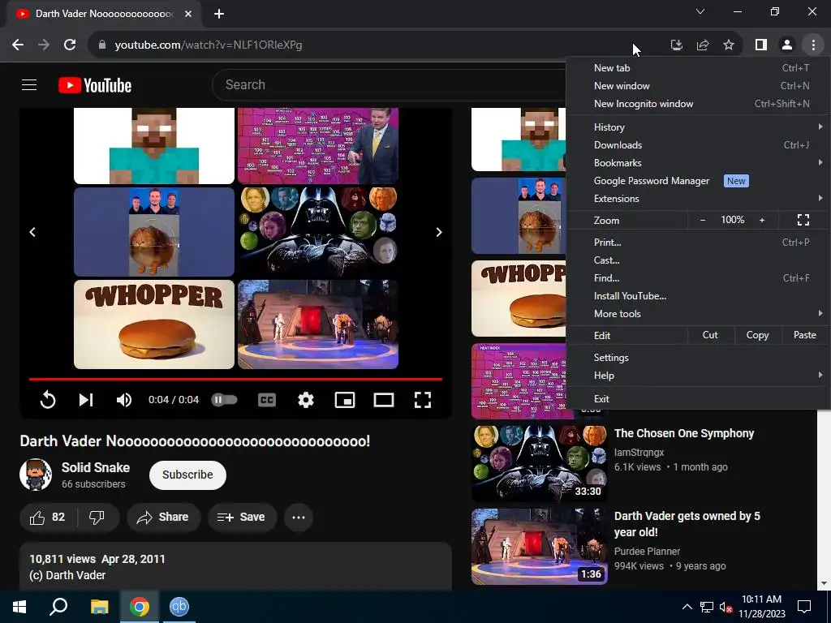The image size is (831, 623).
Task: Open New Incognito window
Action: [x=697, y=104]
